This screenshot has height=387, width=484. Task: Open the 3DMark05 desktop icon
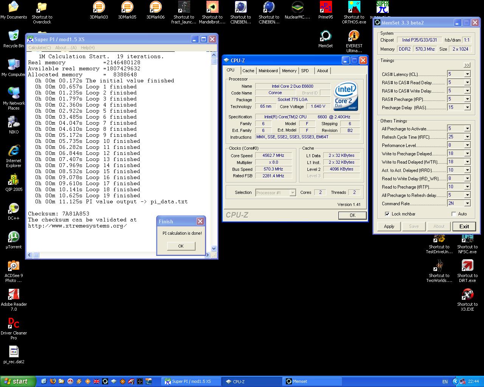tap(127, 10)
